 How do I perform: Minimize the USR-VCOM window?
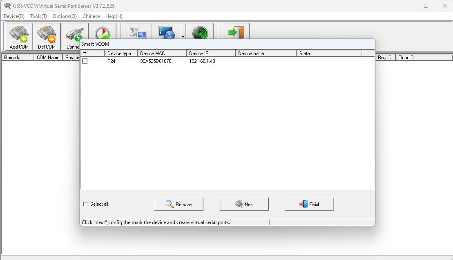coord(408,6)
